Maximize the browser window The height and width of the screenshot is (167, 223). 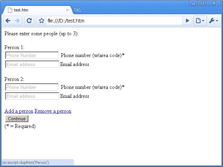tap(202, 3)
